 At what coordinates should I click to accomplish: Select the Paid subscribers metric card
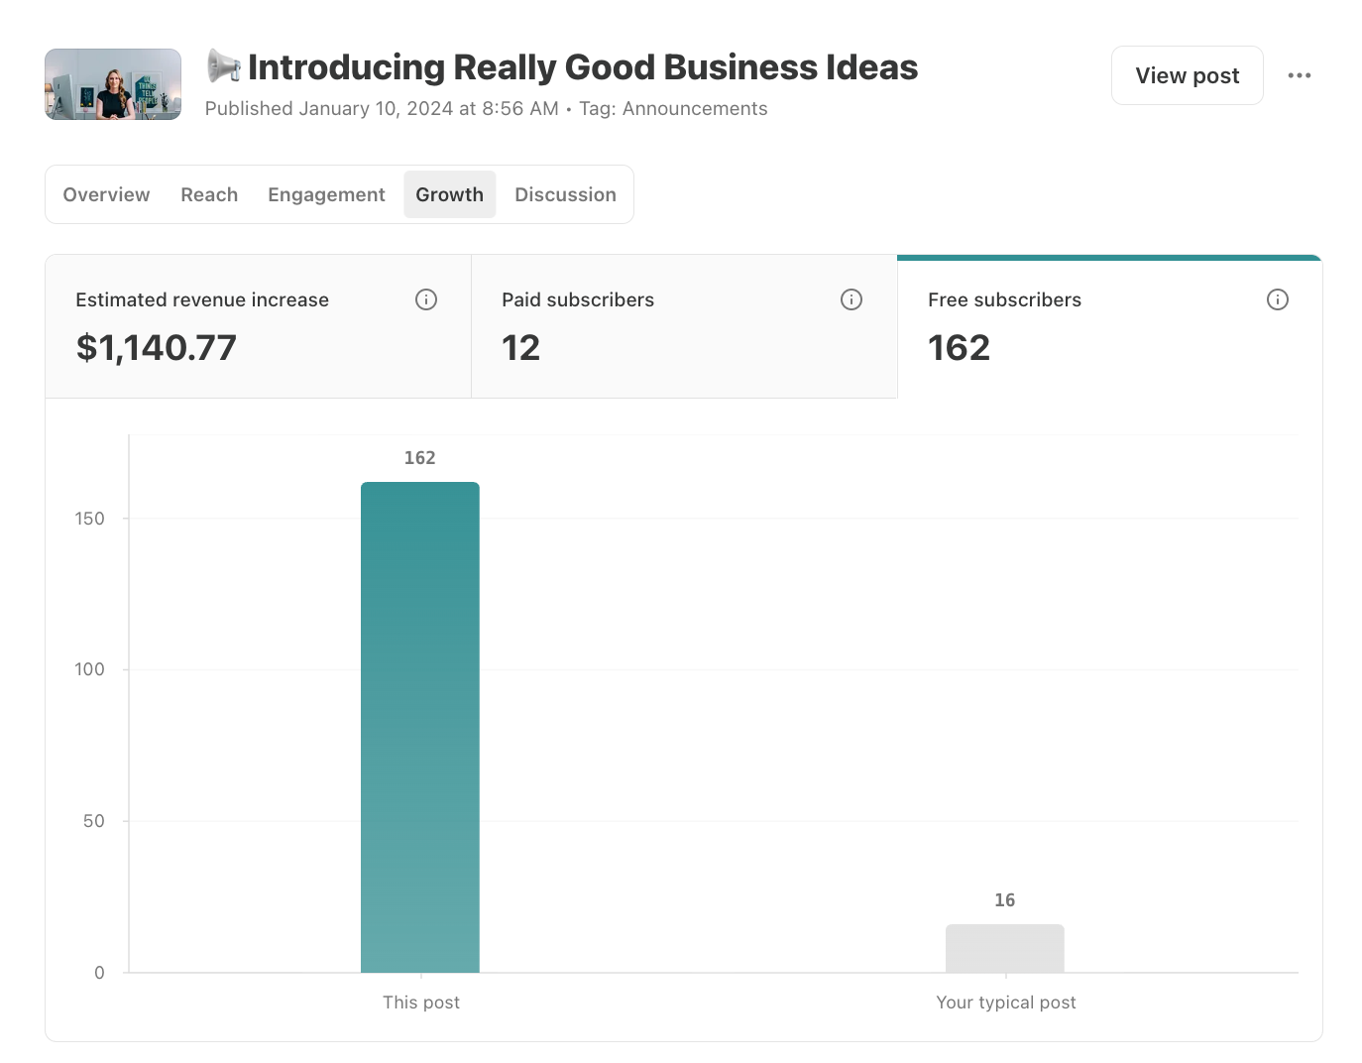point(684,326)
